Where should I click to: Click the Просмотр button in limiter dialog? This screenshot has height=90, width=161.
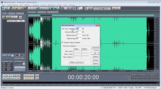click(x=95, y=47)
